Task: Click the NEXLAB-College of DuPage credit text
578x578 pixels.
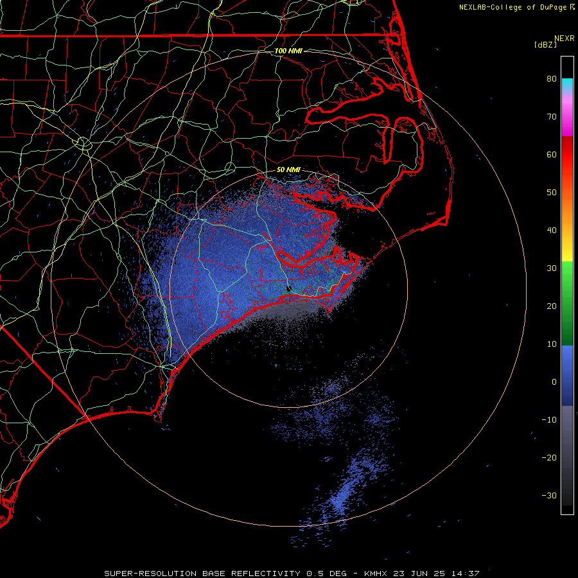Action: (x=512, y=7)
